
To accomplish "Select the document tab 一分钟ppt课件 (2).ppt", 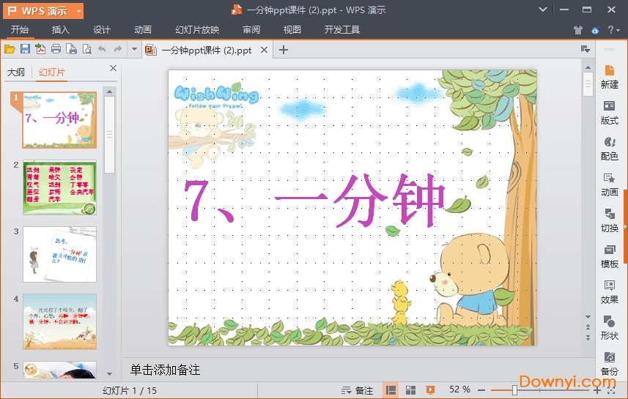I will click(x=206, y=50).
